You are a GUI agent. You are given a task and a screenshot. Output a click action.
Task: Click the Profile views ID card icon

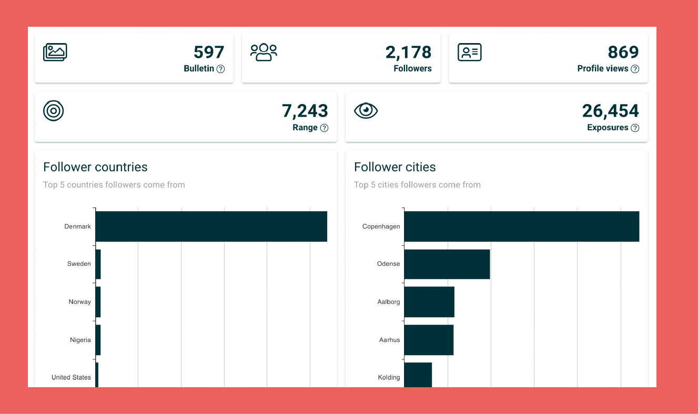[469, 52]
